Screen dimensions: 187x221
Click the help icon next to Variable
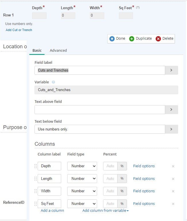click(x=53, y=82)
